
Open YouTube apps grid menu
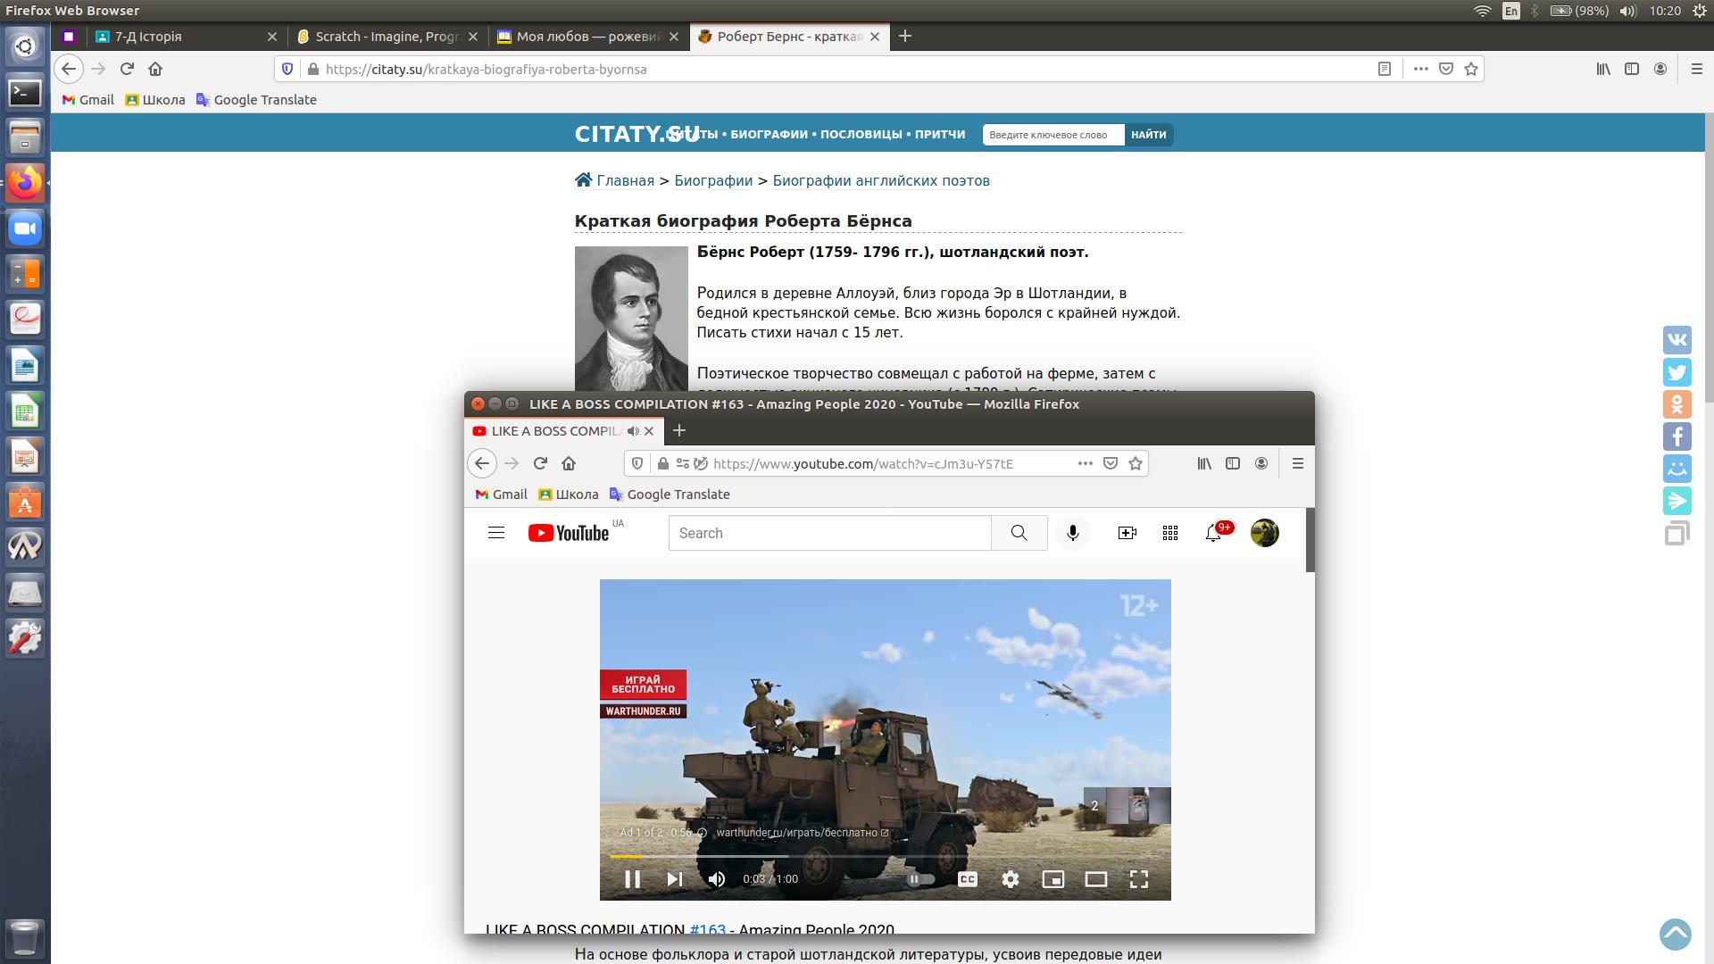pos(1169,533)
